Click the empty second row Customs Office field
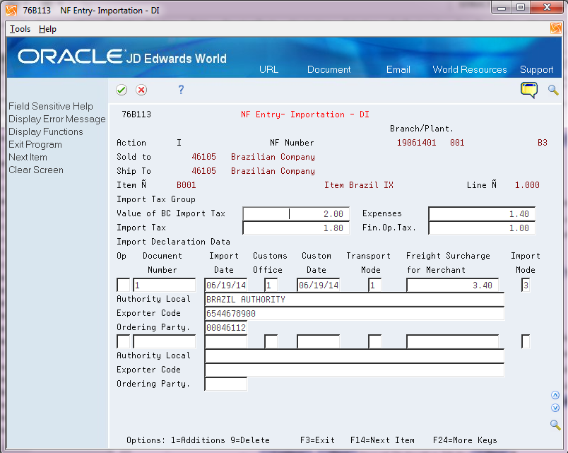 [271, 341]
